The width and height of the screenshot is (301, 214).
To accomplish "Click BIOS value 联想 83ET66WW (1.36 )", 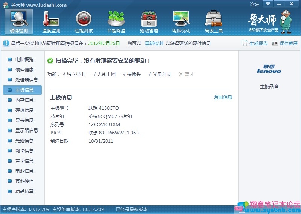I will click(114, 133).
